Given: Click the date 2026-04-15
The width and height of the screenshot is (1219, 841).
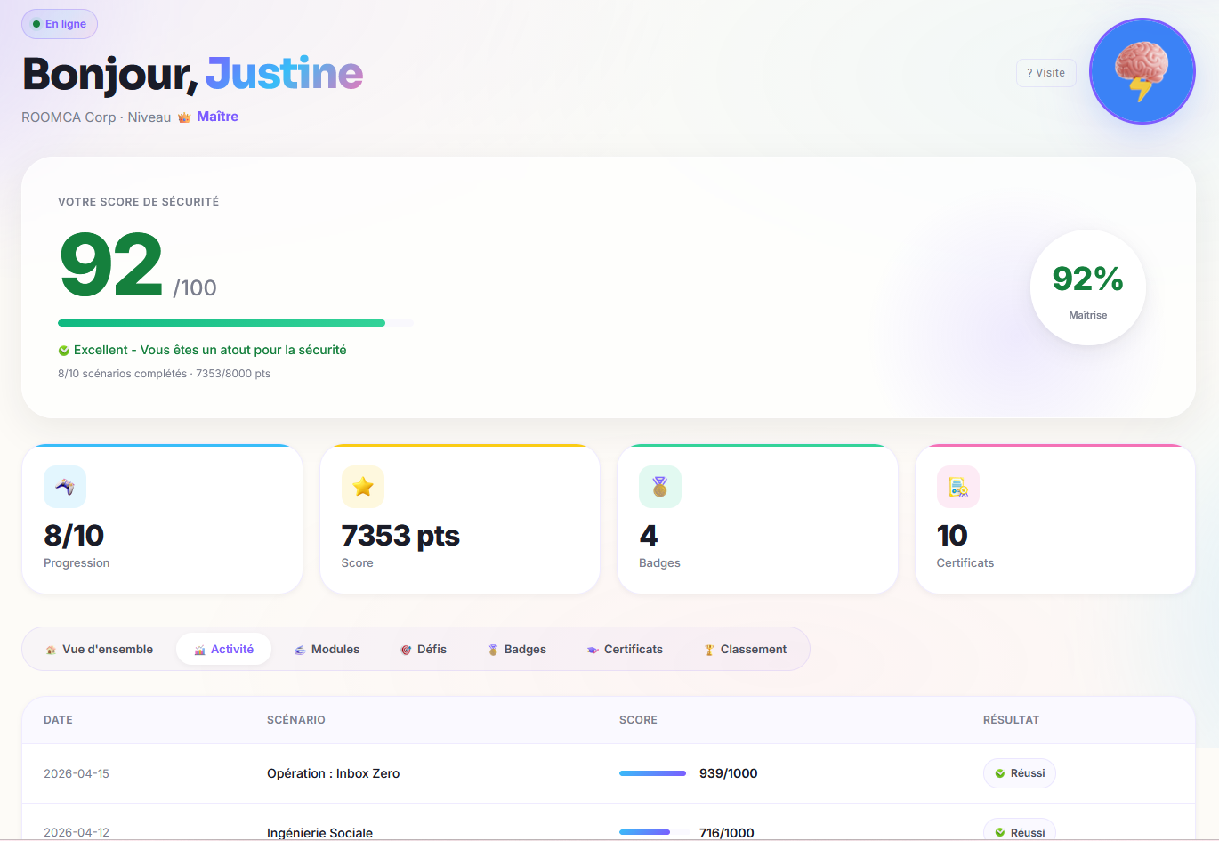Looking at the screenshot, I should click(x=77, y=773).
